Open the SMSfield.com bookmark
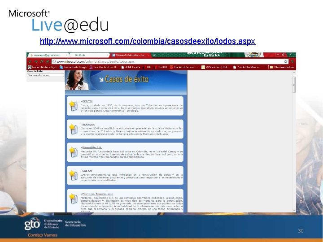This screenshot has width=323, height=242. (215, 67)
